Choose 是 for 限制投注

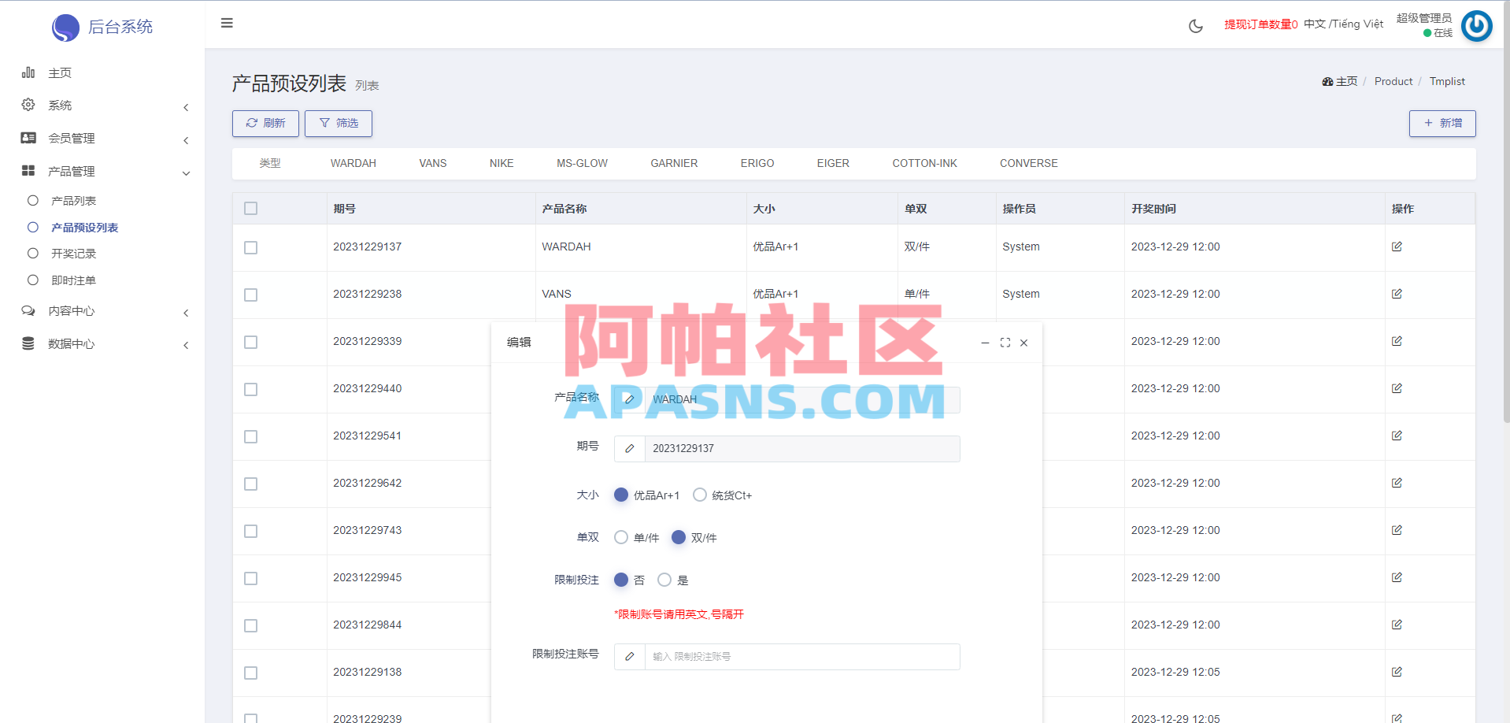665,580
